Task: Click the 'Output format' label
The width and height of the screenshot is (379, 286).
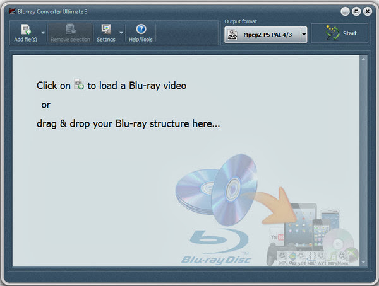Action: click(241, 21)
